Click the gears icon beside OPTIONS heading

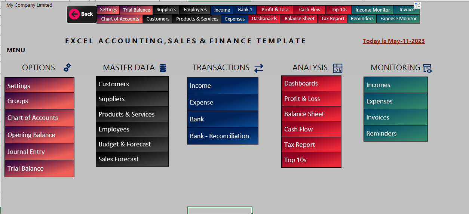coord(67,68)
